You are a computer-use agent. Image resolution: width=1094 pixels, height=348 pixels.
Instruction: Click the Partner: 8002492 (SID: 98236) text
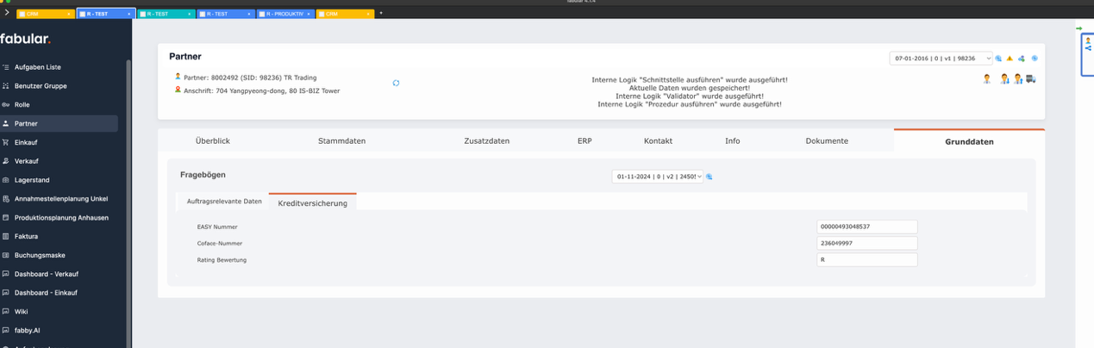click(x=250, y=78)
